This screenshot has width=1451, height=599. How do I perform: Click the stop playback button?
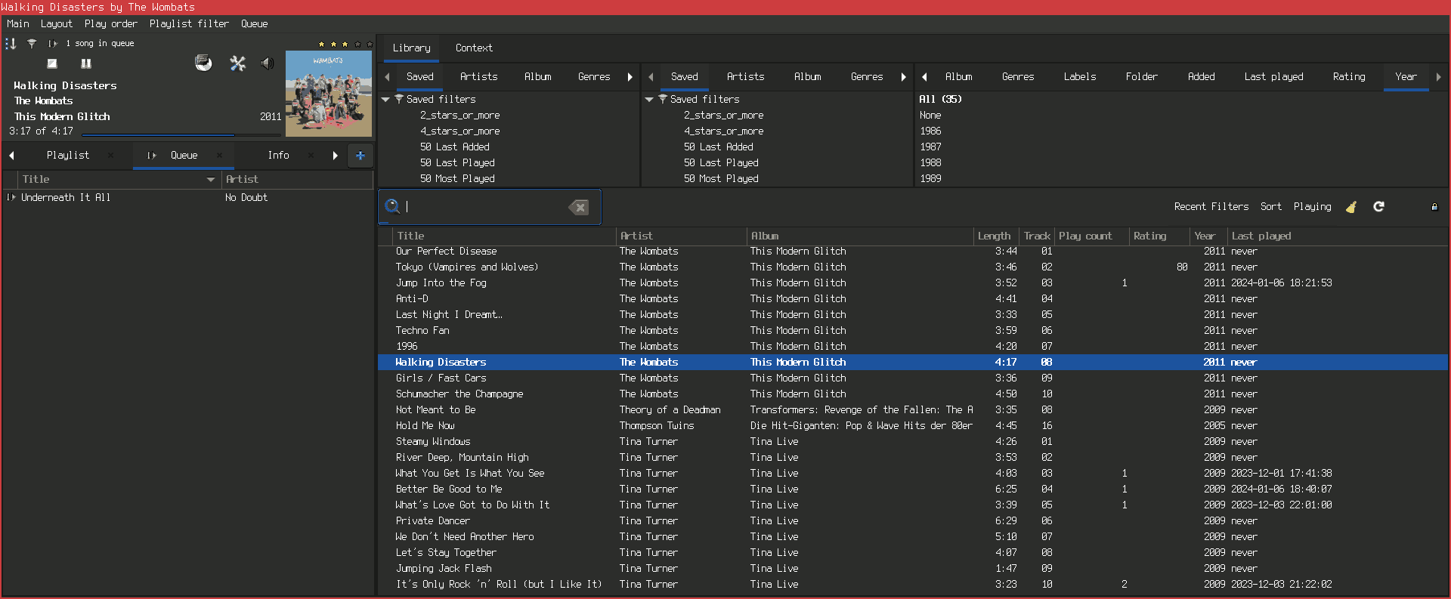pos(52,63)
